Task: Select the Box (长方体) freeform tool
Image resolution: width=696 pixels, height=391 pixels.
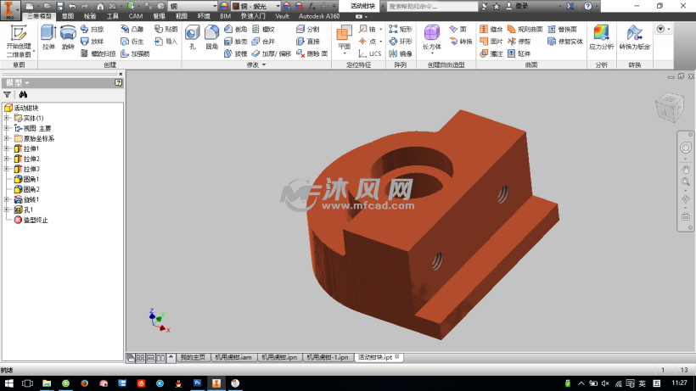Action: coord(432,36)
